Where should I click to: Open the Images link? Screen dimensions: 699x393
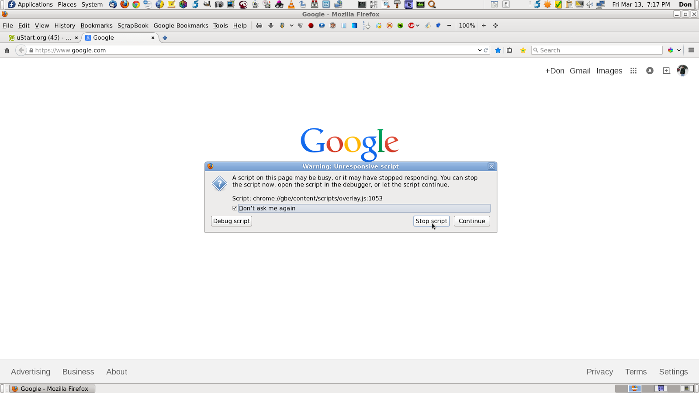tap(609, 71)
